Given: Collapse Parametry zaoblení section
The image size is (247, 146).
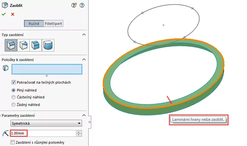Looking at the screenshot, I should click(84, 115).
